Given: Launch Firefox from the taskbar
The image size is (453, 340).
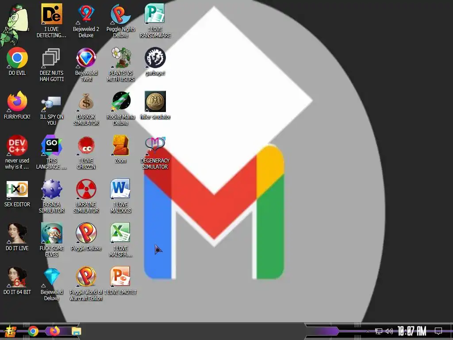Looking at the screenshot, I should click(54, 331).
